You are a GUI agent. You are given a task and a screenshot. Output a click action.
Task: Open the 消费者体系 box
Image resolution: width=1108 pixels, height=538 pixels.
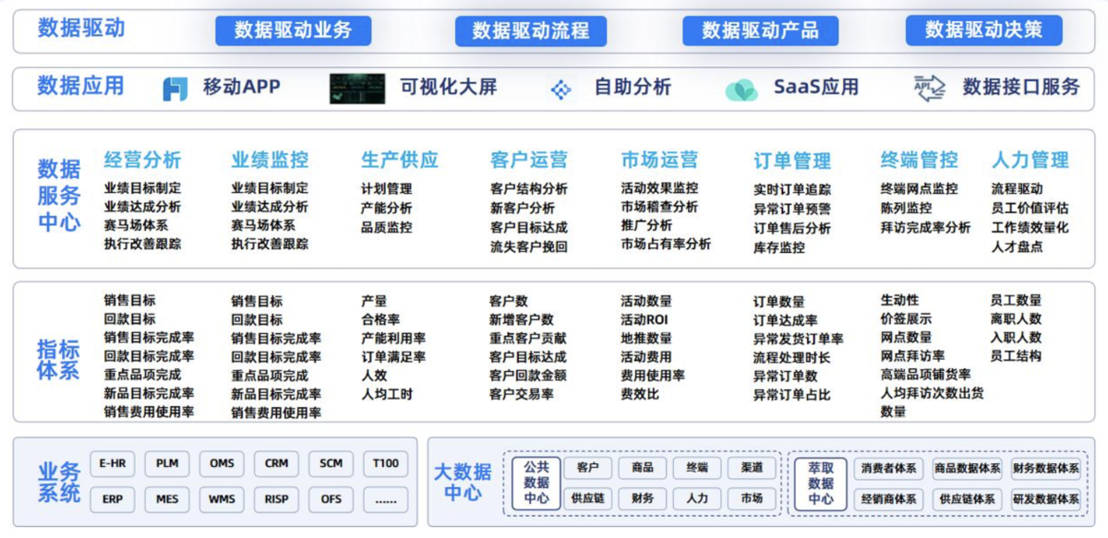point(888,468)
